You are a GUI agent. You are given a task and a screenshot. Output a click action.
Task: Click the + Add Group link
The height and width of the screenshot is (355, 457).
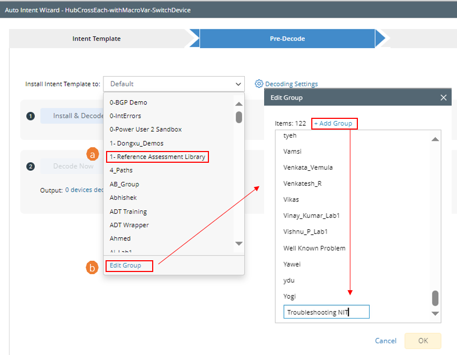pyautogui.click(x=333, y=124)
